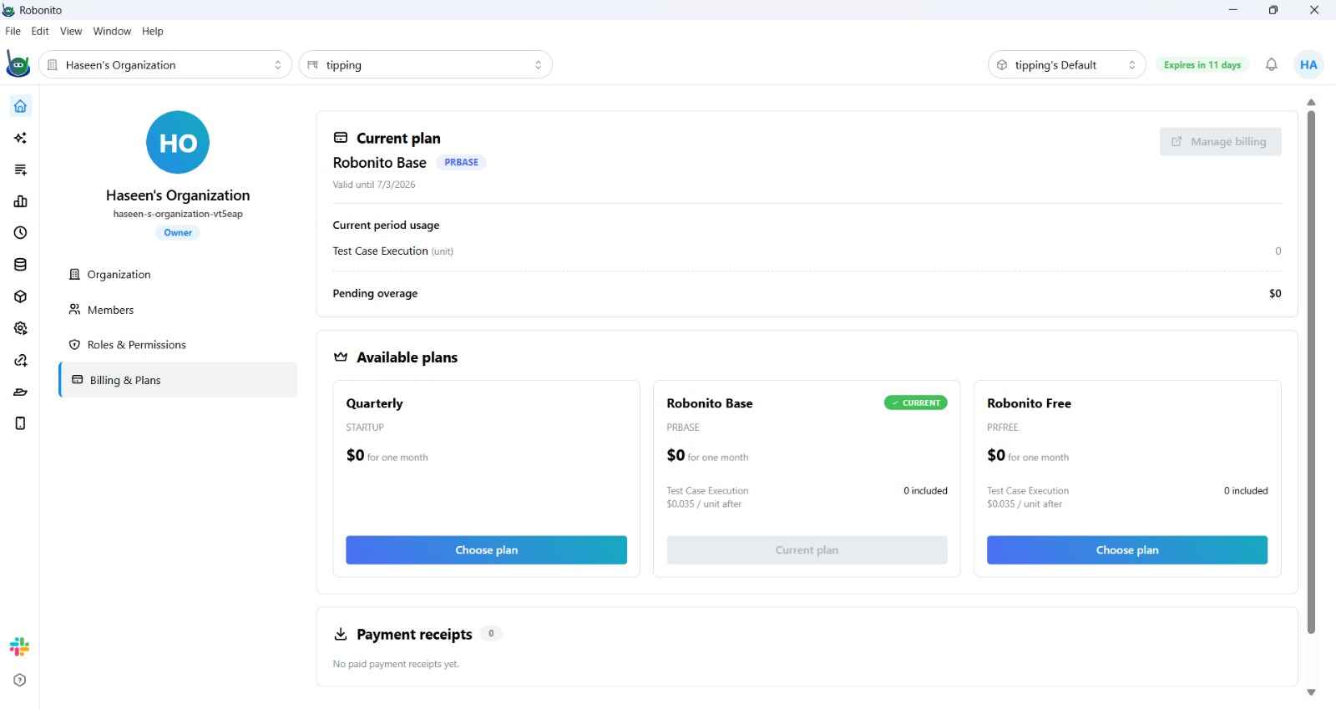Open the bar chart sidebar icon

[20, 201]
